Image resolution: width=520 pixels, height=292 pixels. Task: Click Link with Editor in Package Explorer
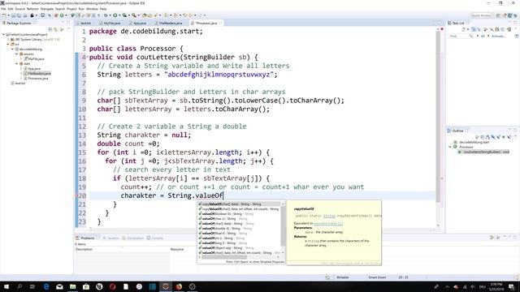[56, 29]
